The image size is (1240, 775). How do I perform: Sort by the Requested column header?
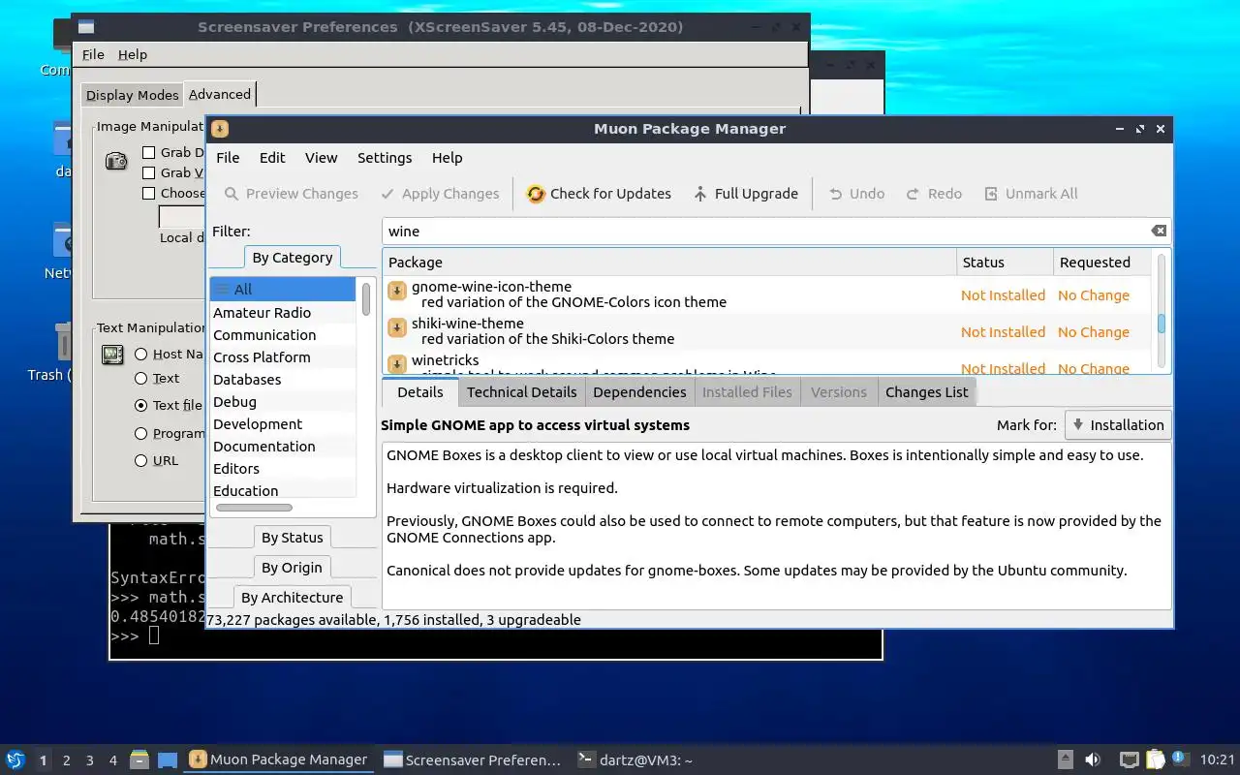1102,263
